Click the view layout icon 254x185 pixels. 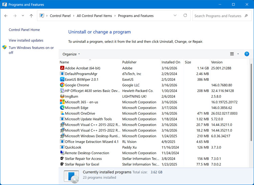[232, 54]
